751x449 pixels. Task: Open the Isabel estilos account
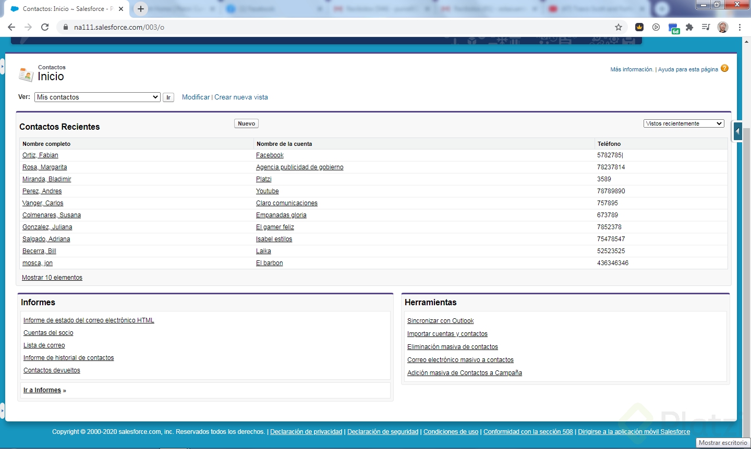pos(274,239)
